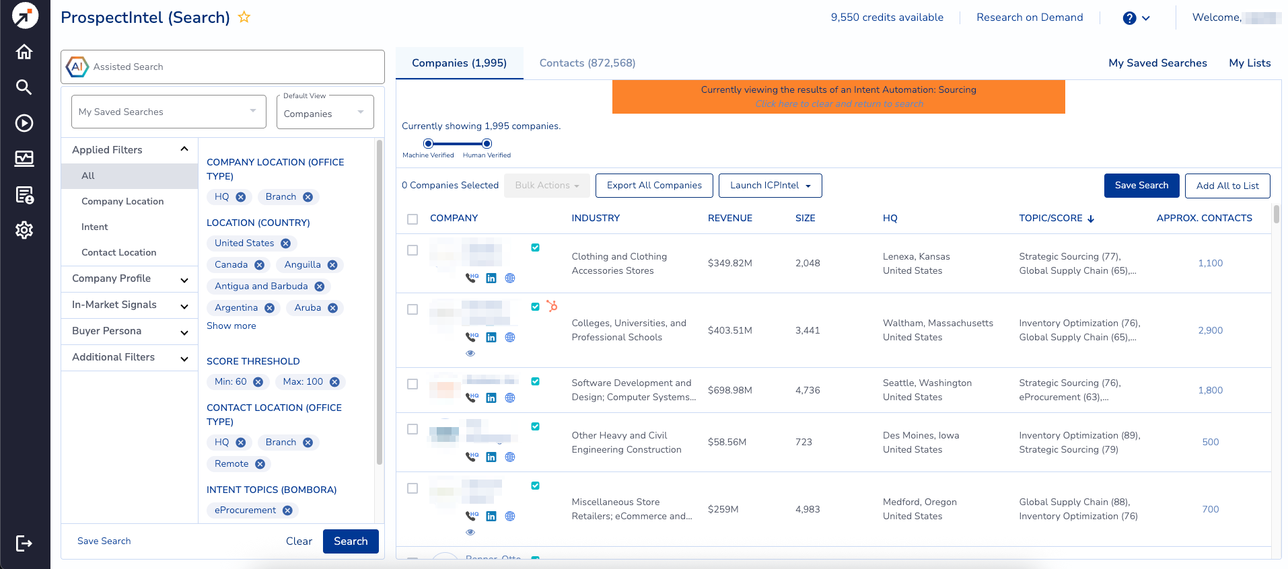Open the play-circle automation icon in sidebar

point(24,123)
